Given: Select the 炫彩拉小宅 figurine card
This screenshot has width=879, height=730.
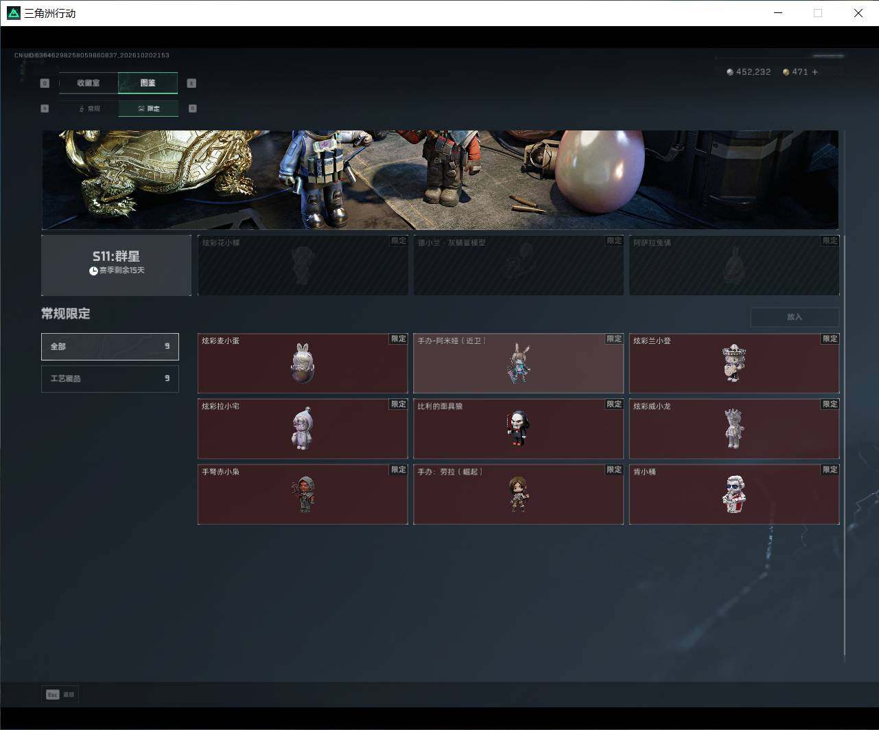Looking at the screenshot, I should (303, 429).
